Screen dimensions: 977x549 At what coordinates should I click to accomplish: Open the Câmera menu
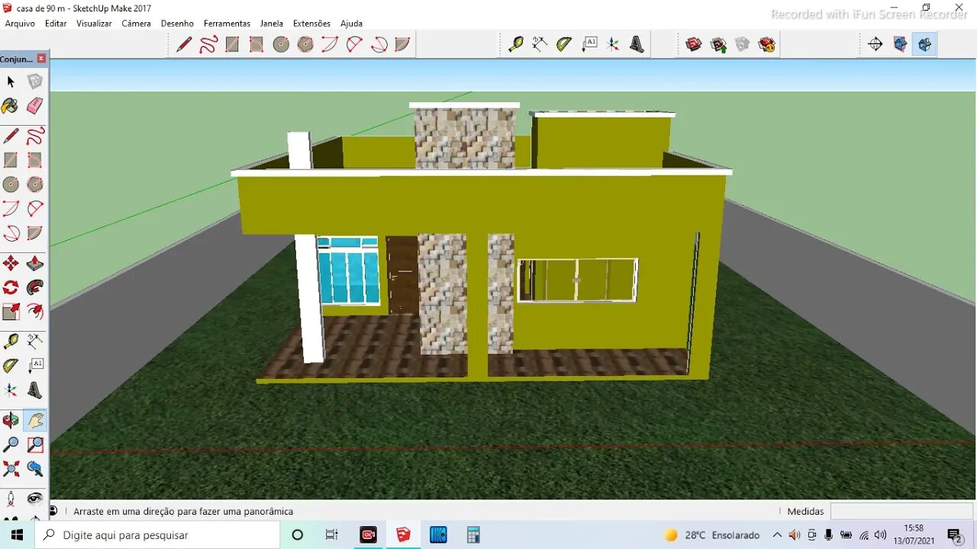pyautogui.click(x=136, y=24)
